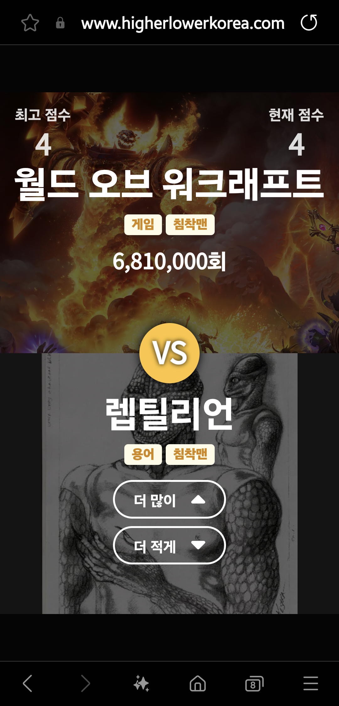This screenshot has width=339, height=706.
Task: Tap the address bar URL text
Action: [x=183, y=23]
